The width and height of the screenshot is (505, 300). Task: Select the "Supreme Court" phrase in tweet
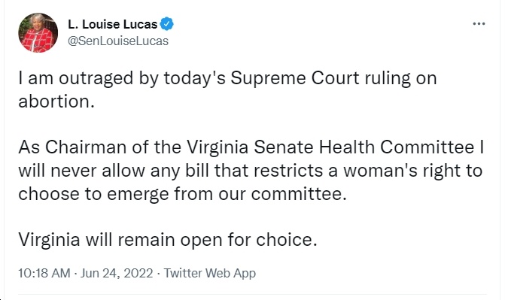(295, 78)
